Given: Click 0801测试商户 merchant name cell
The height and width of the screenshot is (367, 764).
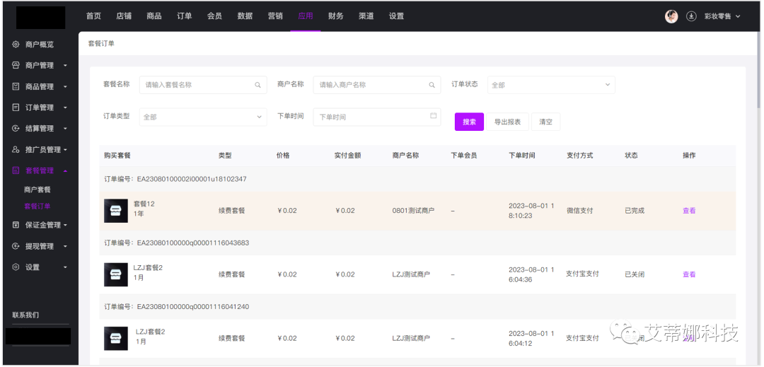Looking at the screenshot, I should tap(413, 211).
